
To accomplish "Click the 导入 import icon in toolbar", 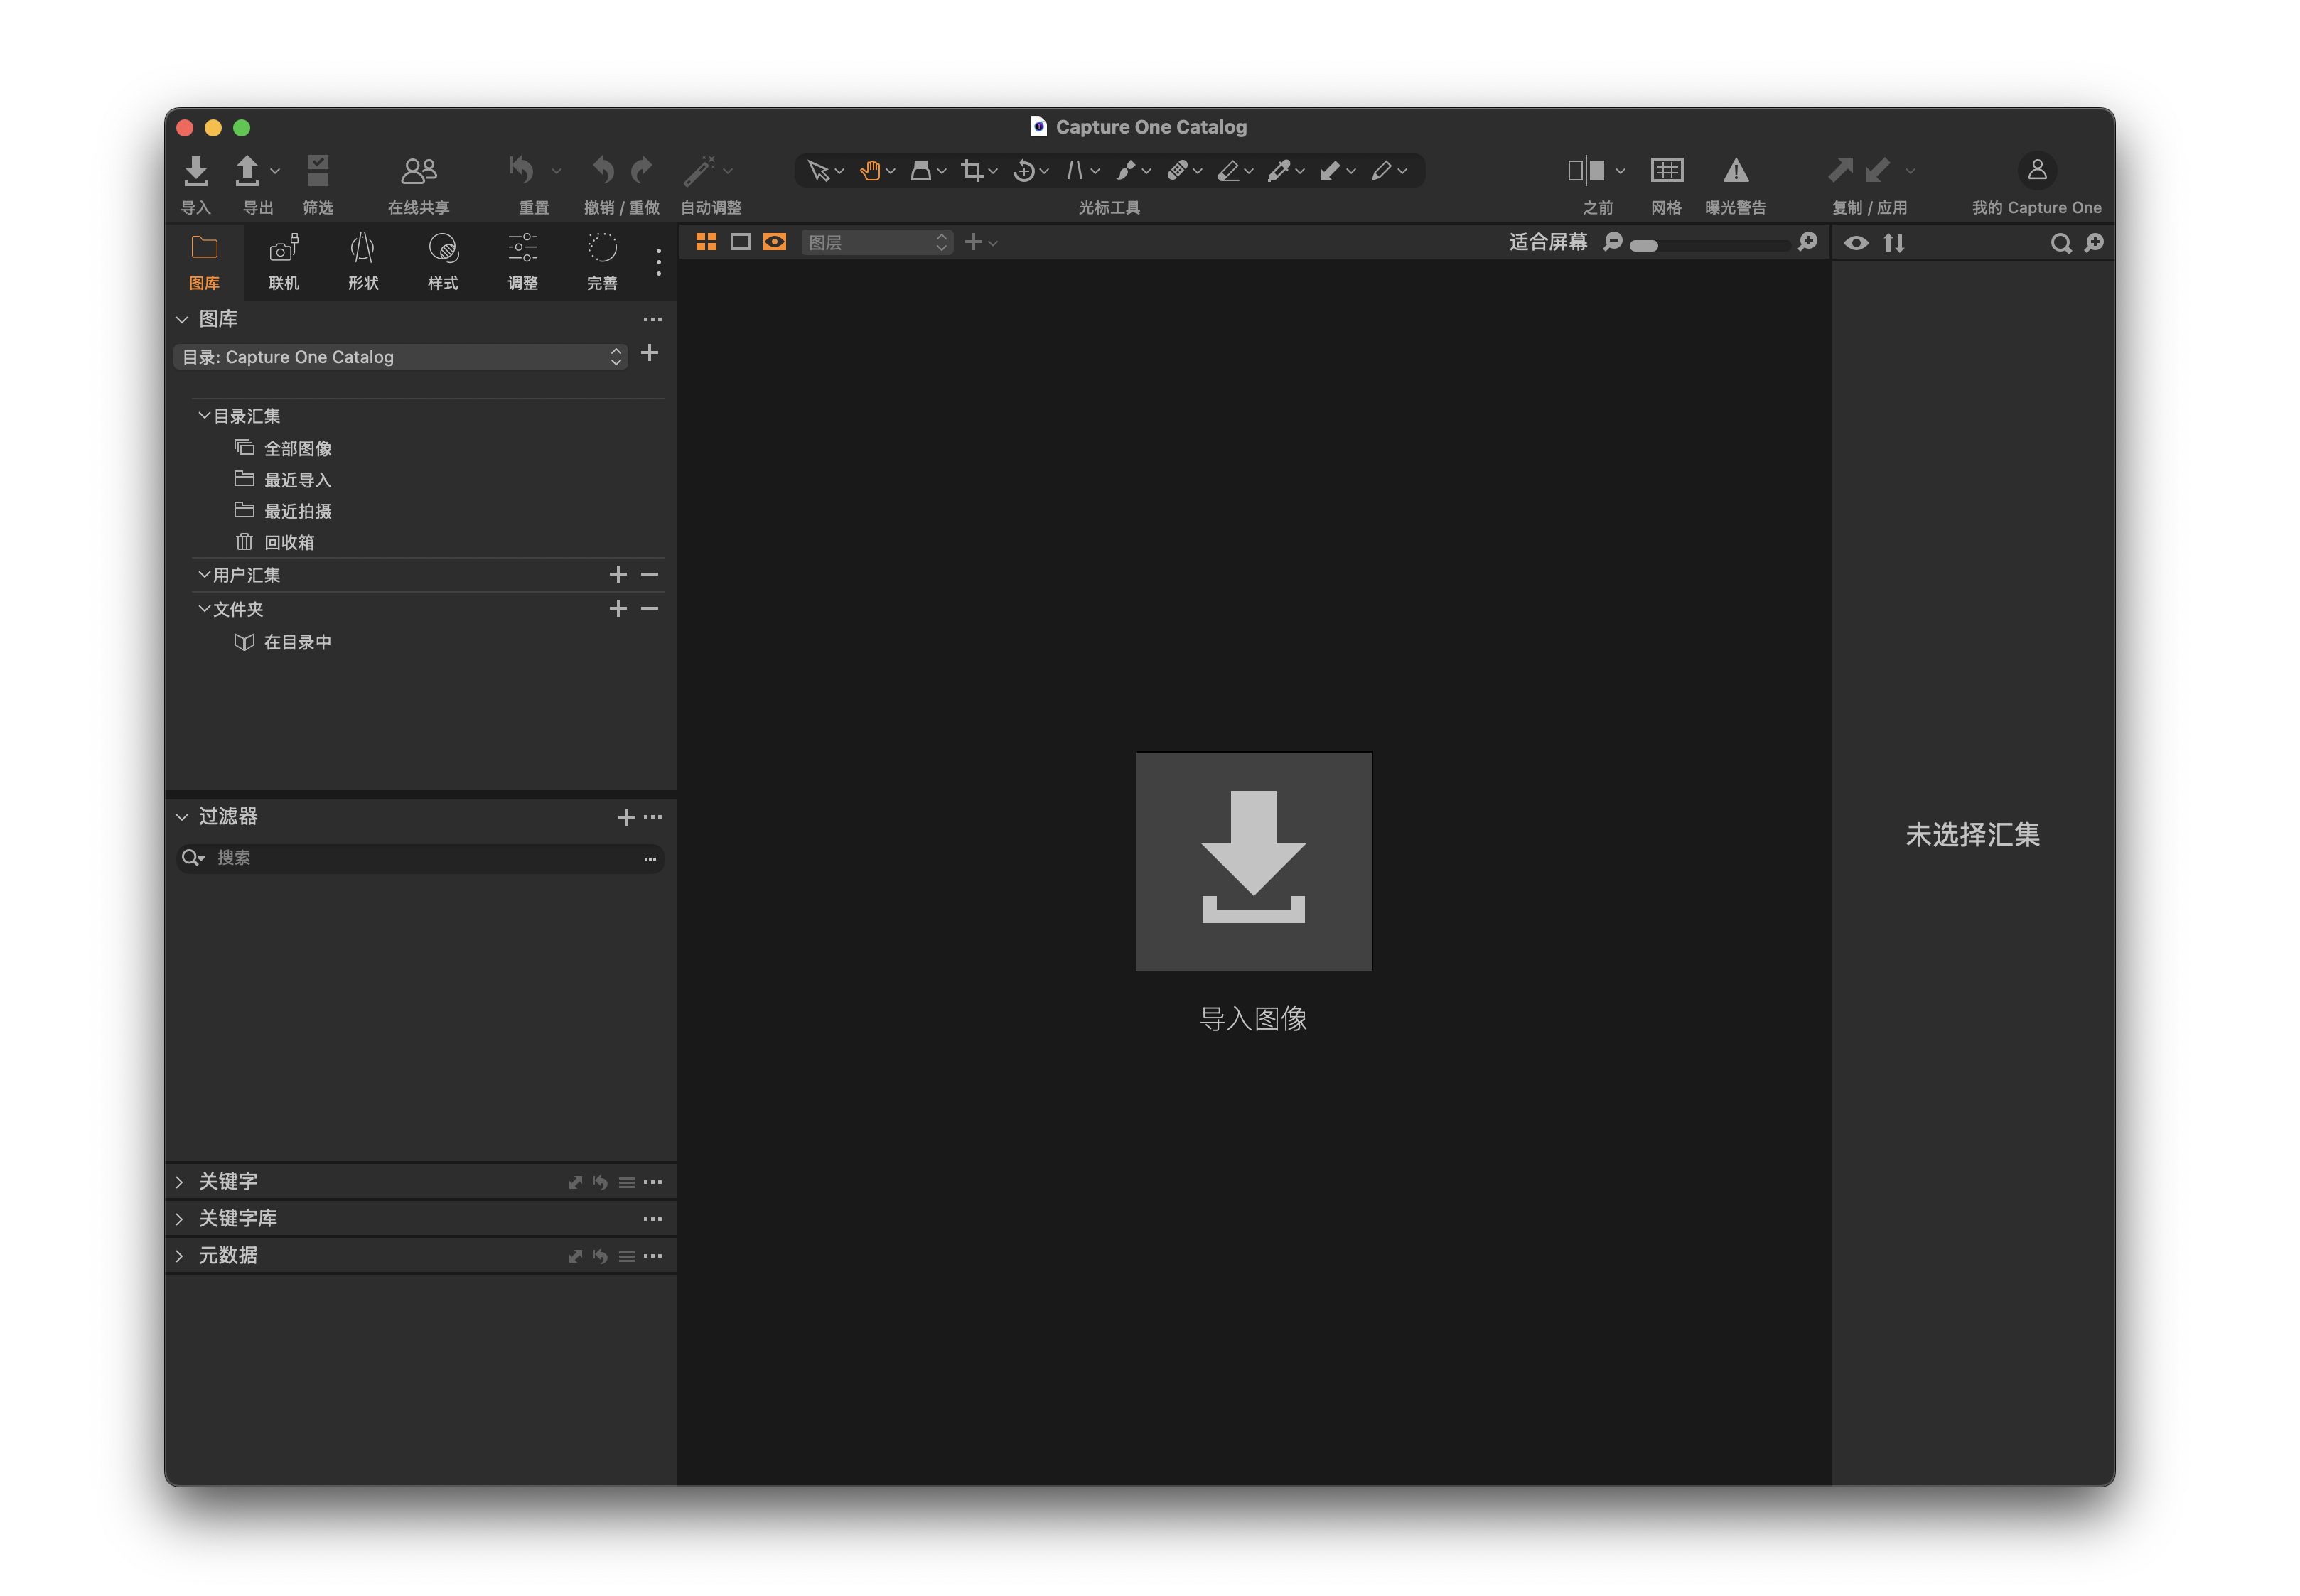I will (196, 171).
